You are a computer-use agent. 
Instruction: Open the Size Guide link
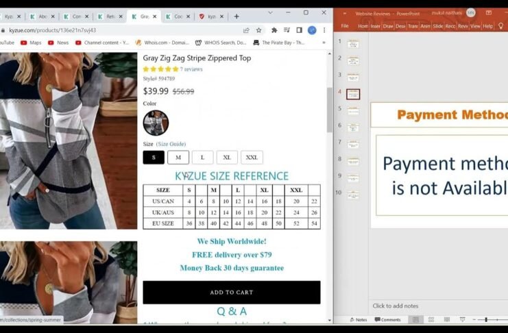tap(171, 145)
